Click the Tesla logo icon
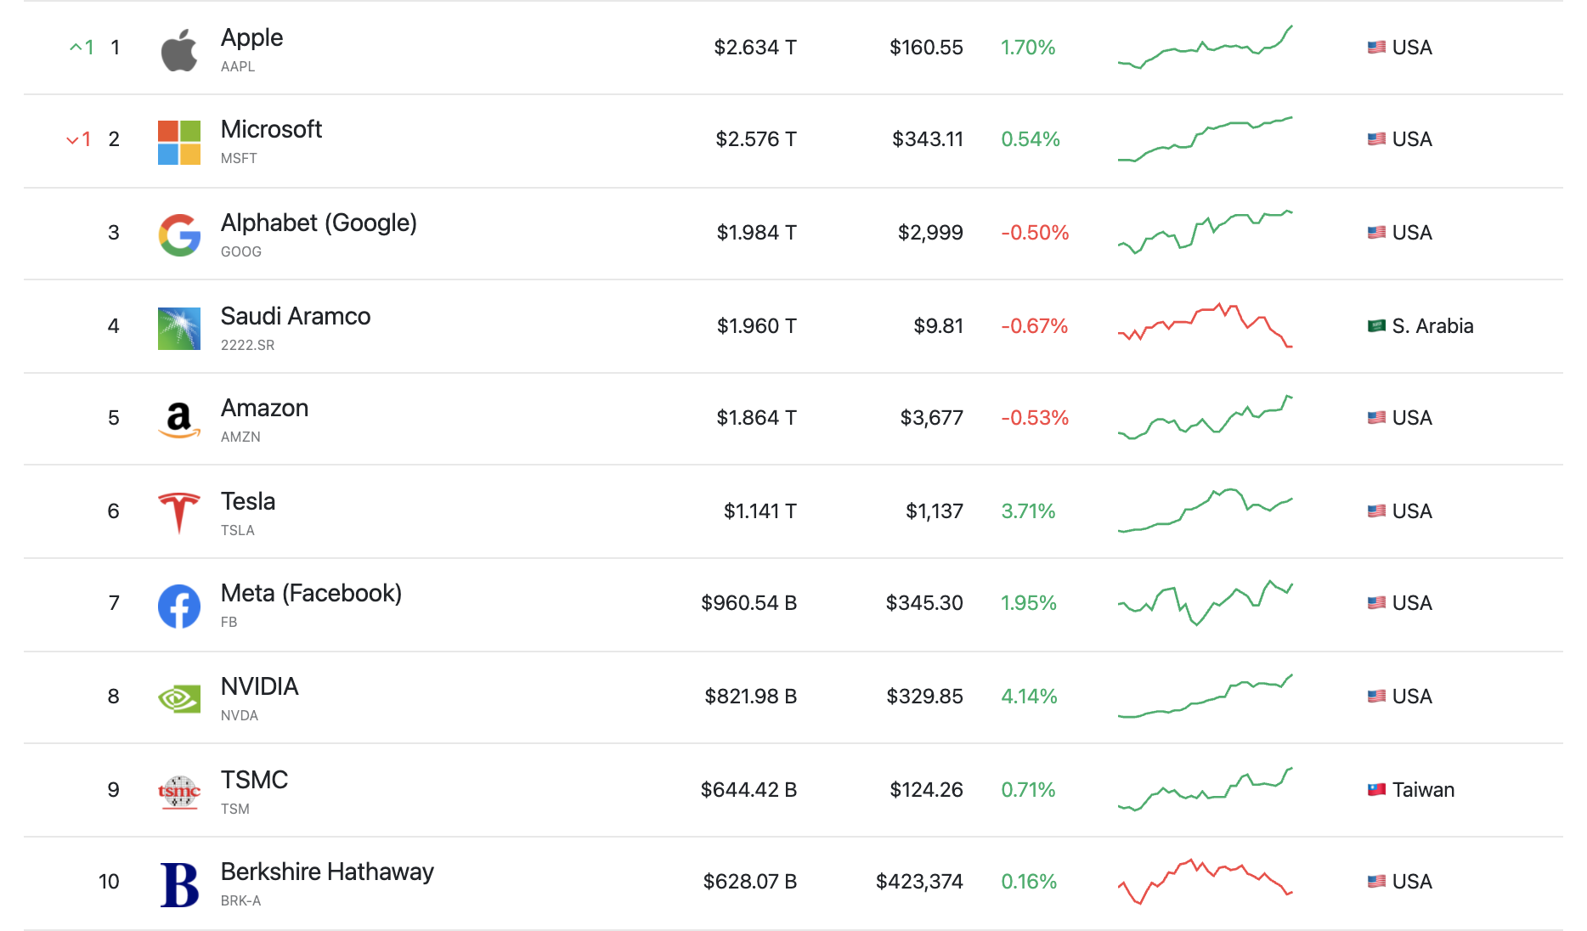This screenshot has width=1587, height=931. coord(179,512)
